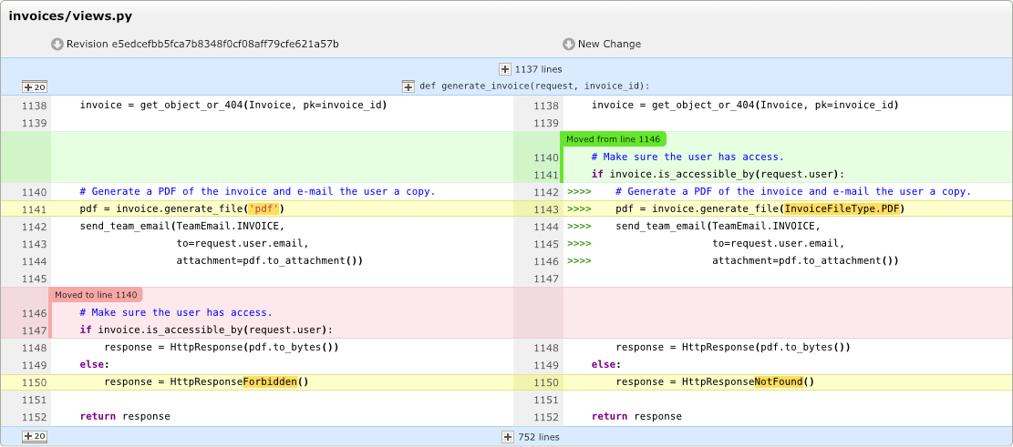Expand the 1137 collapsed lines above
The width and height of the screenshot is (1013, 447).
click(505, 69)
